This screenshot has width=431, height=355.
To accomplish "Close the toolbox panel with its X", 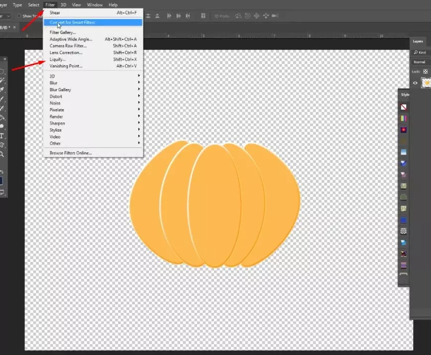I will click(4, 59).
